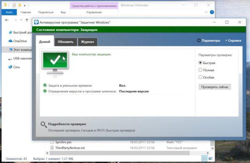Click the Defender shield icon in title bar

[x=36, y=22]
